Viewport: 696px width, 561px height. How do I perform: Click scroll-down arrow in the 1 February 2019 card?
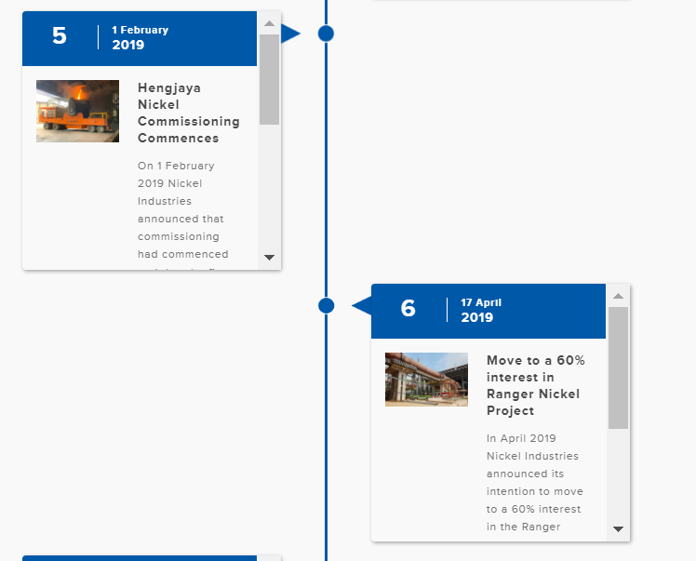tap(269, 258)
